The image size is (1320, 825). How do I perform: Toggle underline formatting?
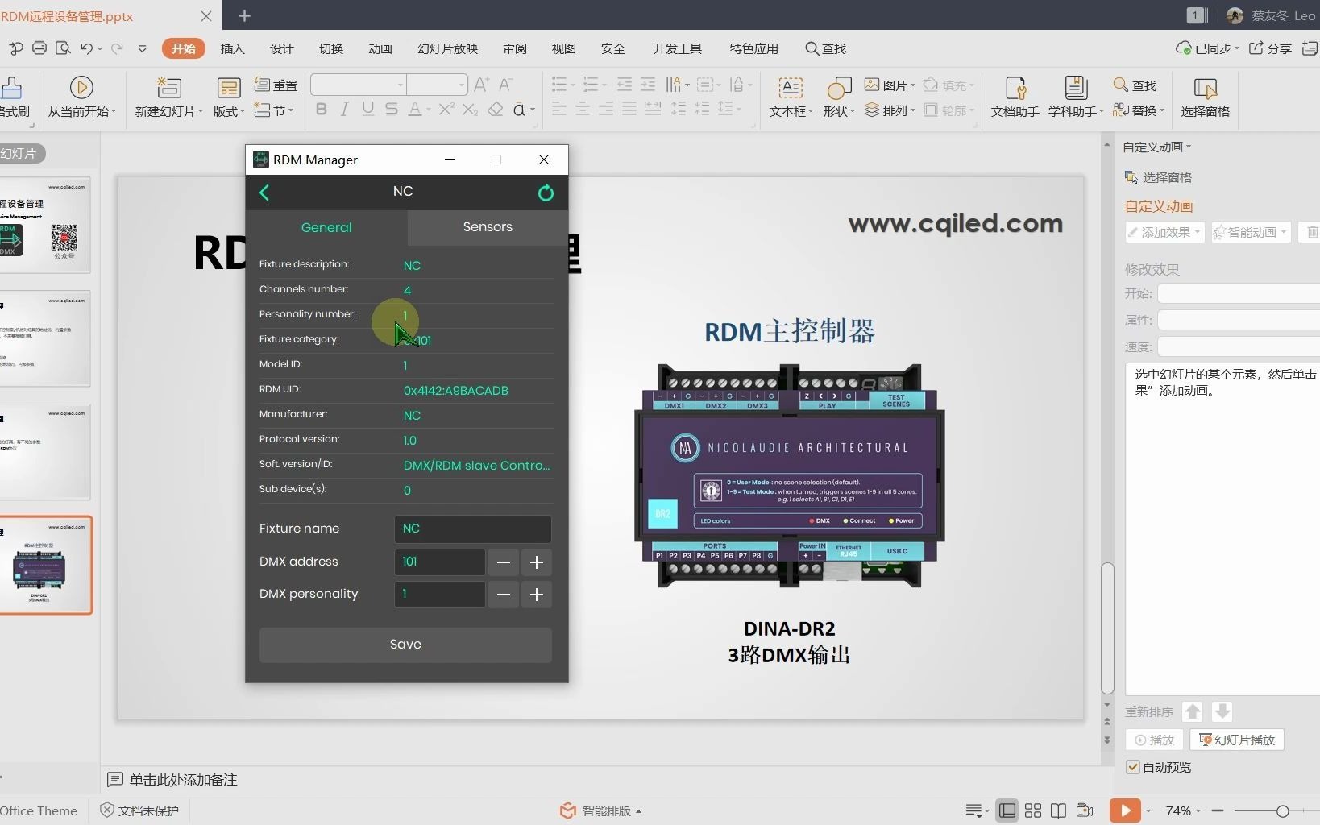[x=367, y=109]
